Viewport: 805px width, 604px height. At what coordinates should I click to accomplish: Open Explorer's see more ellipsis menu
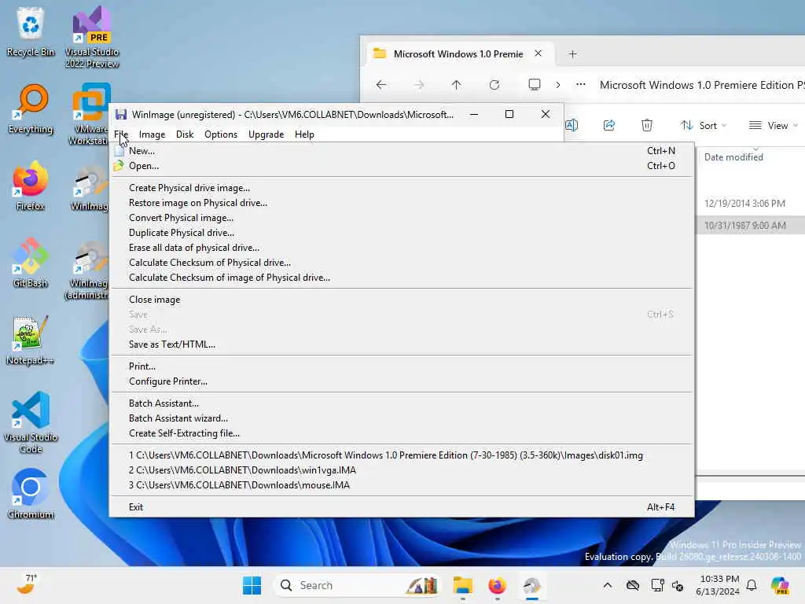click(581, 85)
